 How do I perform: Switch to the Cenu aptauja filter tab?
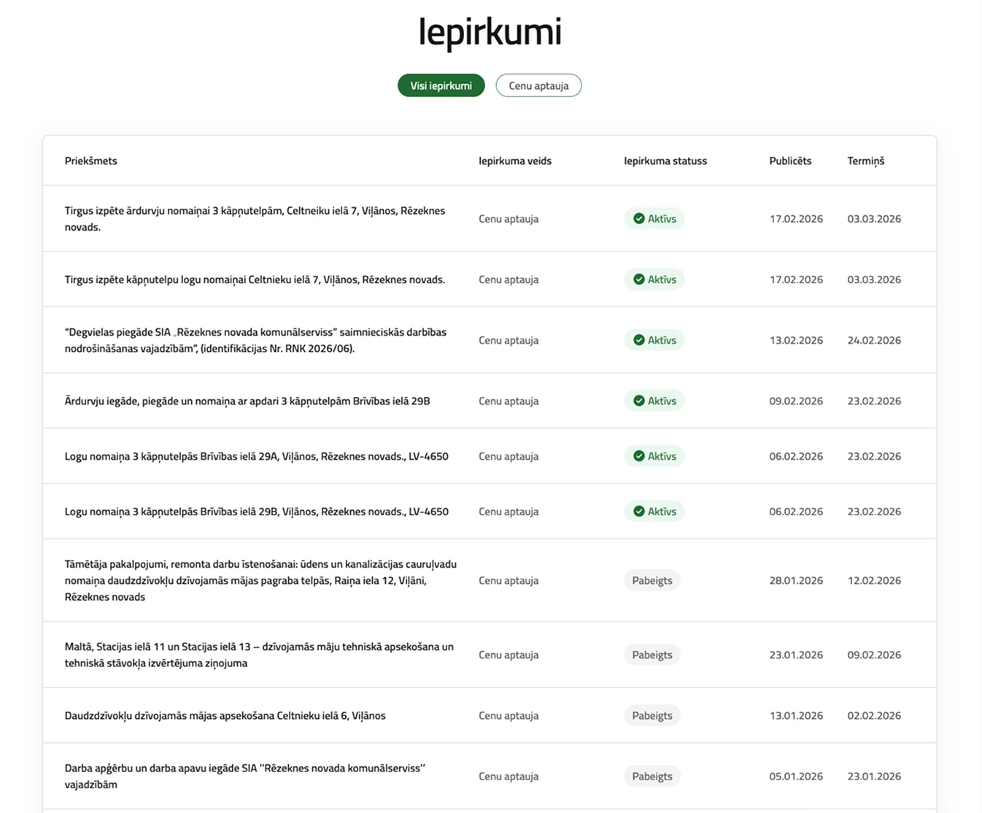coord(538,85)
